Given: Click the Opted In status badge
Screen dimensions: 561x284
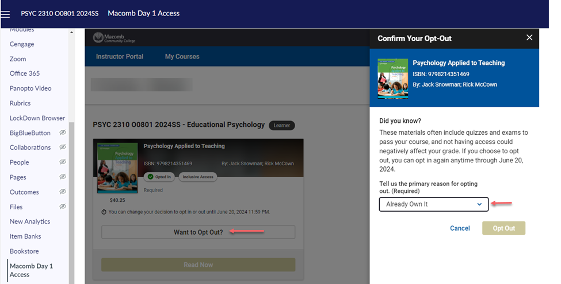Looking at the screenshot, I should click(x=159, y=177).
